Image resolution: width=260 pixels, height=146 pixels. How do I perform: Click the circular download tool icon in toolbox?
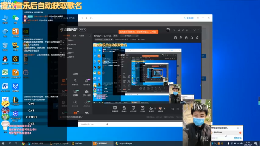[x=75, y=103]
